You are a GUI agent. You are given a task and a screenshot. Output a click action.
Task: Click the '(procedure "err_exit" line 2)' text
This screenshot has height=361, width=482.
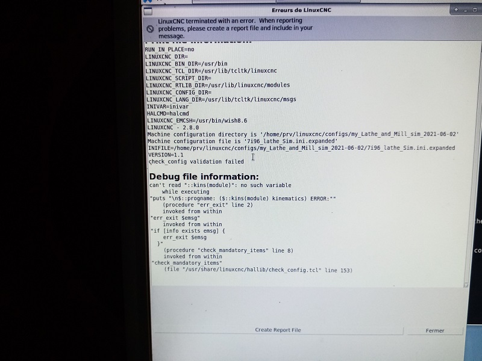tap(208, 205)
